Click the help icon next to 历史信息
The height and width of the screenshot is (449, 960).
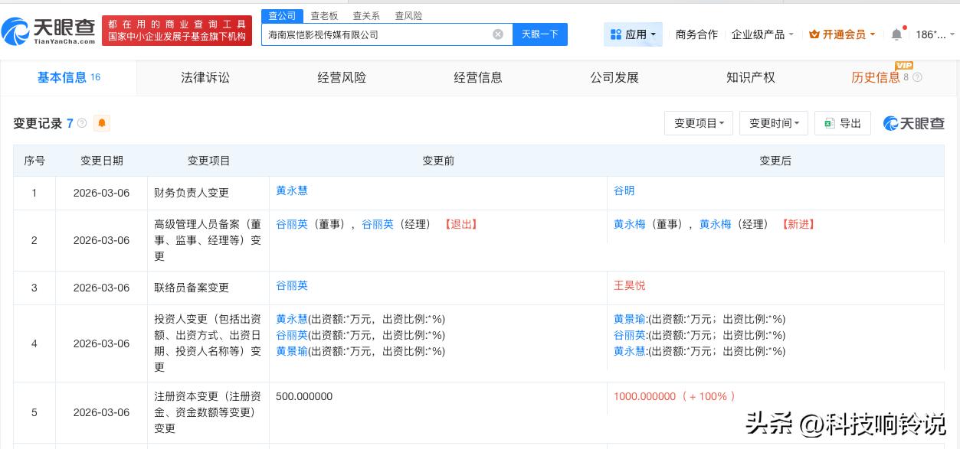click(x=917, y=78)
